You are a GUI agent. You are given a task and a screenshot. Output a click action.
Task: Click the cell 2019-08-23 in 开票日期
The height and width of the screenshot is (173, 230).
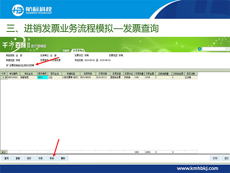103,77
